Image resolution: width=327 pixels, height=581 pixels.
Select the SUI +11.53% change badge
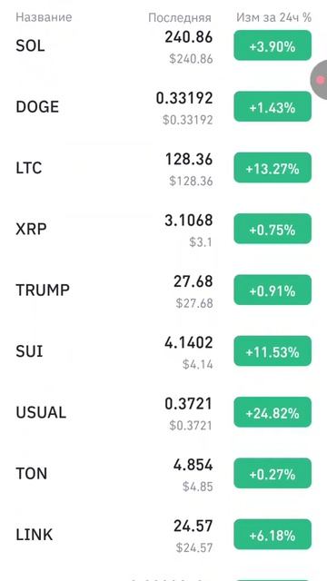click(272, 351)
